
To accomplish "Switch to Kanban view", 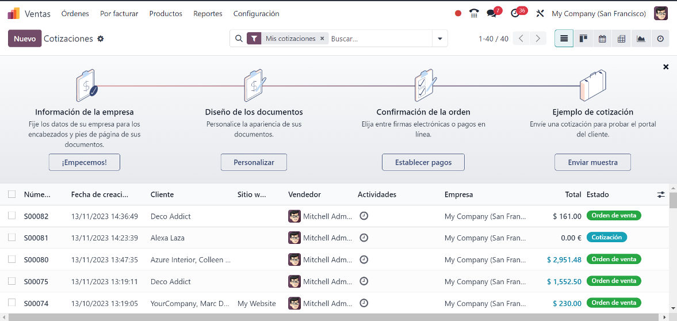I will (583, 39).
